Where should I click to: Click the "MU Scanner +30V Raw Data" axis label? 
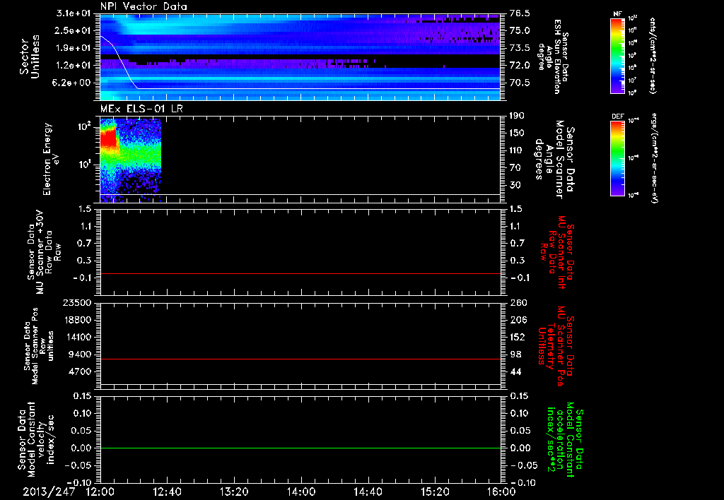[45, 252]
